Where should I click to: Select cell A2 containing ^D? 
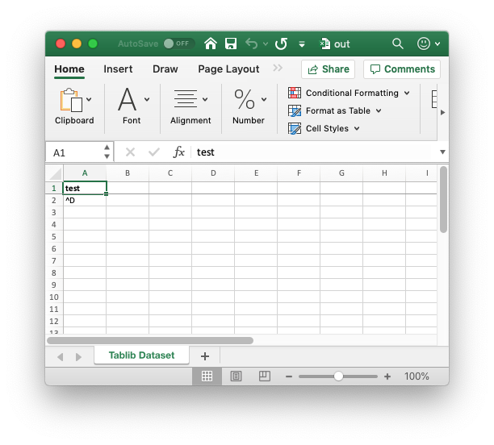point(85,200)
